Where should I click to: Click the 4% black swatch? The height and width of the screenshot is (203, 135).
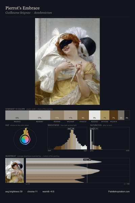(127, 115)
